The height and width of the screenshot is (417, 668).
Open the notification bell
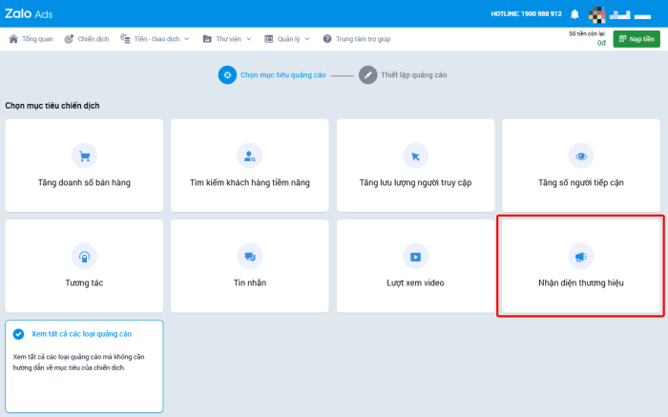click(x=574, y=14)
